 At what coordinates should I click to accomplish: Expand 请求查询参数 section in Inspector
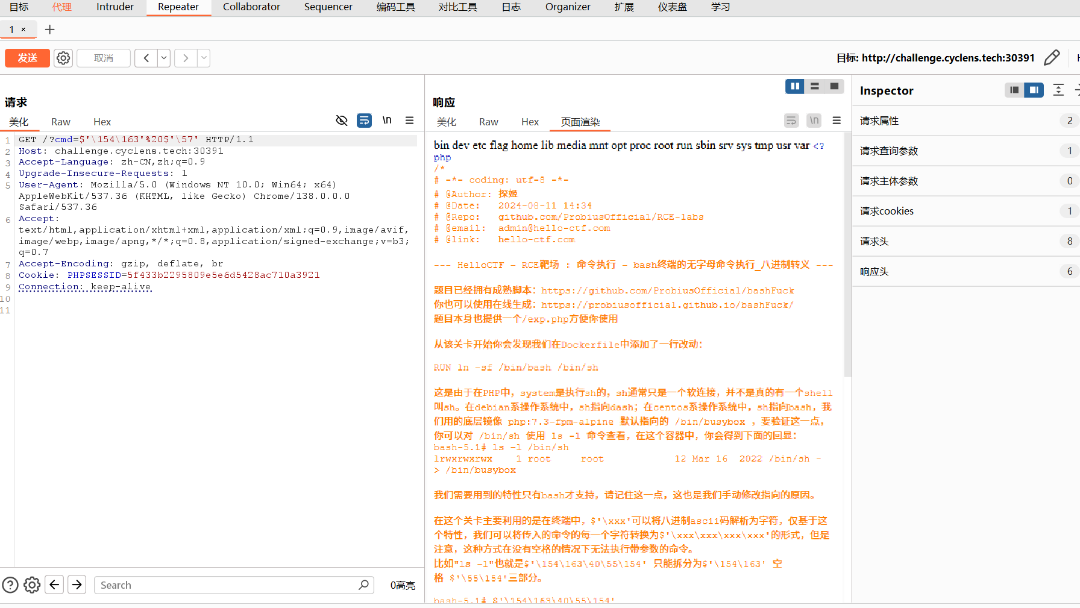(x=966, y=151)
